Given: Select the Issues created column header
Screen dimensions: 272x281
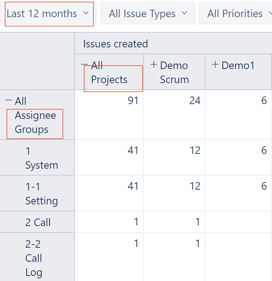Looking at the screenshot, I should coord(115,44).
